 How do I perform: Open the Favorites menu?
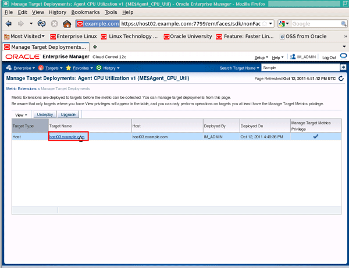click(x=80, y=68)
